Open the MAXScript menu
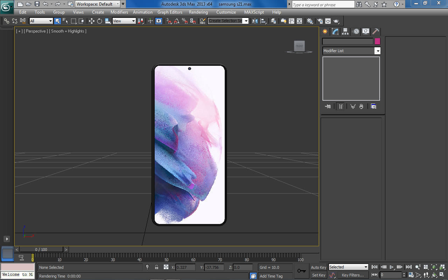This screenshot has height=280, width=448. click(254, 12)
